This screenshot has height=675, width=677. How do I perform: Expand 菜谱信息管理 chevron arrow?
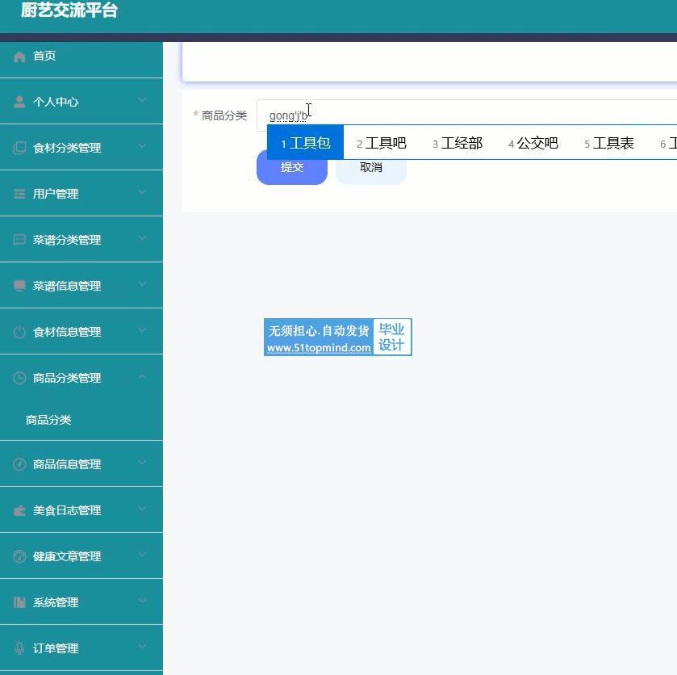142,285
